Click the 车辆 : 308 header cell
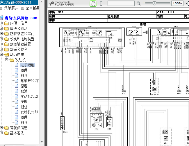Image resolution: width=189 pixels, height=146 pixels. [x=103, y=12]
